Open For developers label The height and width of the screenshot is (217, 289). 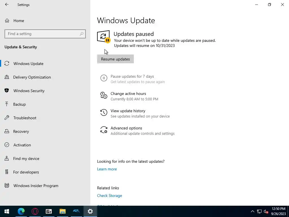(x=26, y=172)
